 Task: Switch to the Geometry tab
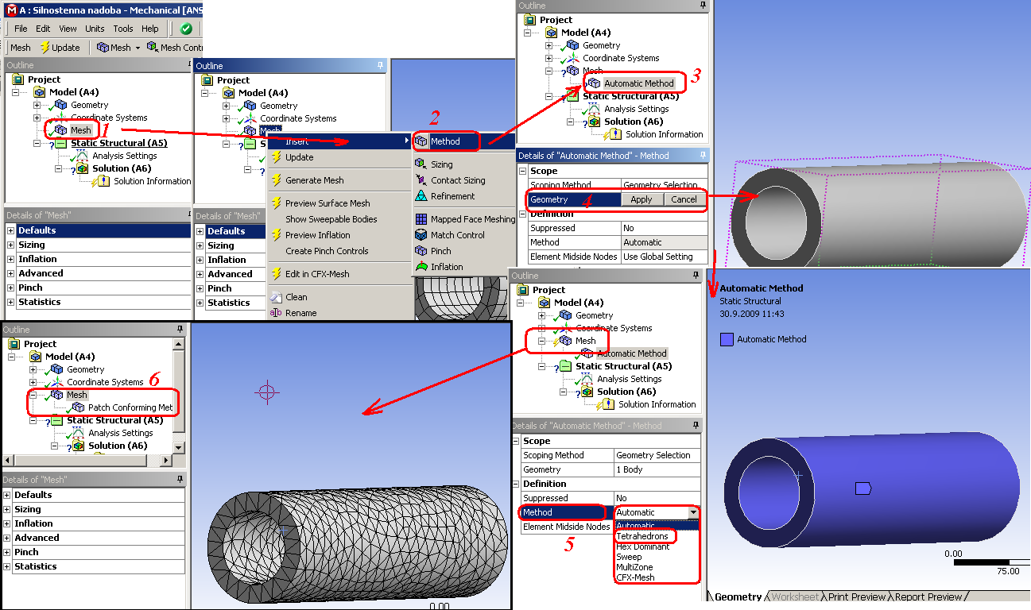(738, 597)
